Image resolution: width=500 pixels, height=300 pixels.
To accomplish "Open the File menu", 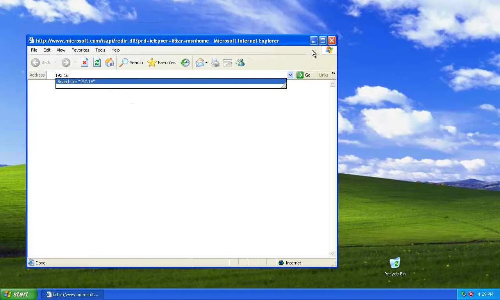I will click(34, 50).
